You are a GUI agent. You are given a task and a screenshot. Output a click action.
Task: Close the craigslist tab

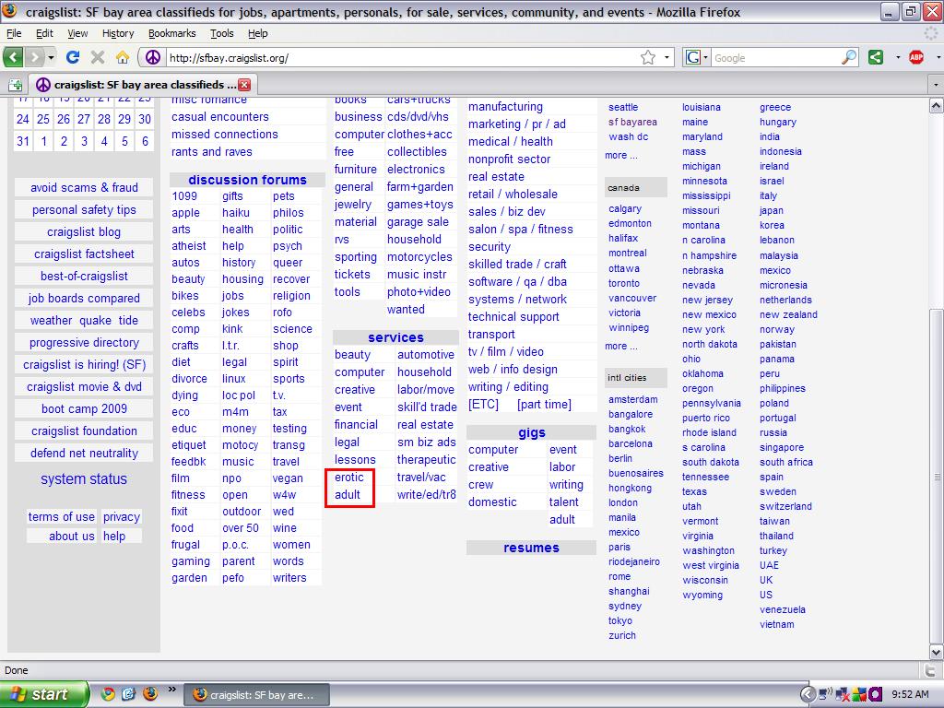click(x=244, y=85)
